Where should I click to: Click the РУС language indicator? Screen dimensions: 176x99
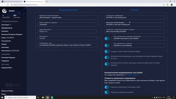[x=164, y=98]
